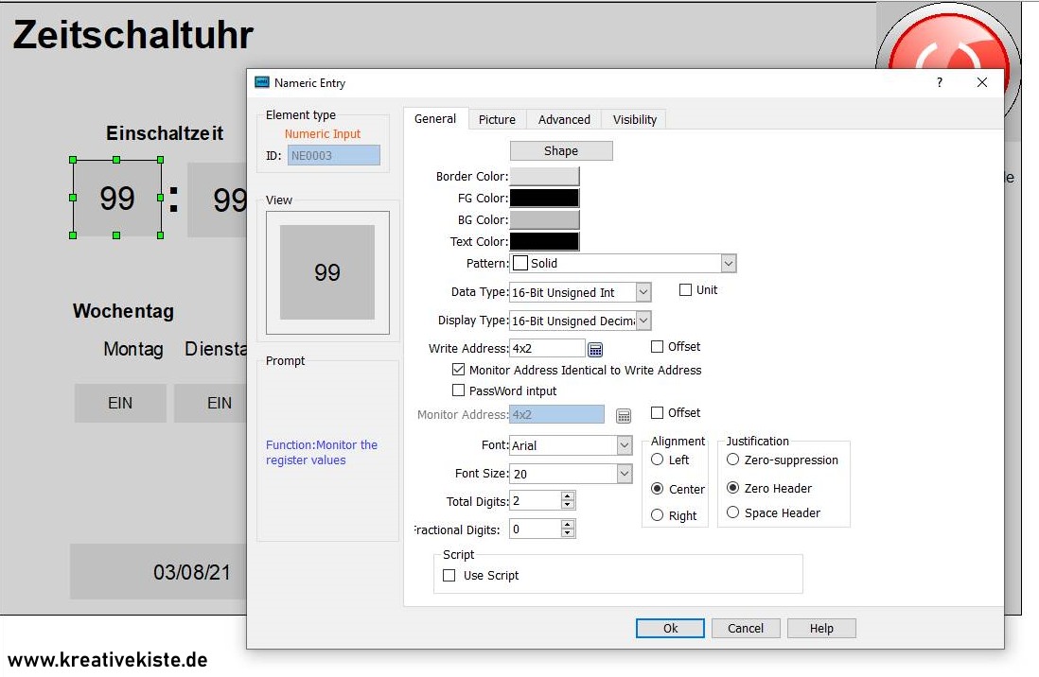This screenshot has width=1039, height=677.
Task: Pick the Border Color swatch
Action: (x=544, y=176)
